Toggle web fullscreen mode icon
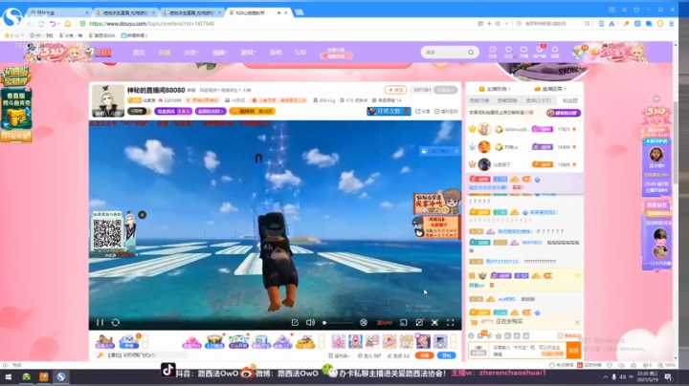Image resolution: width=689 pixels, height=386 pixels. coord(434,322)
